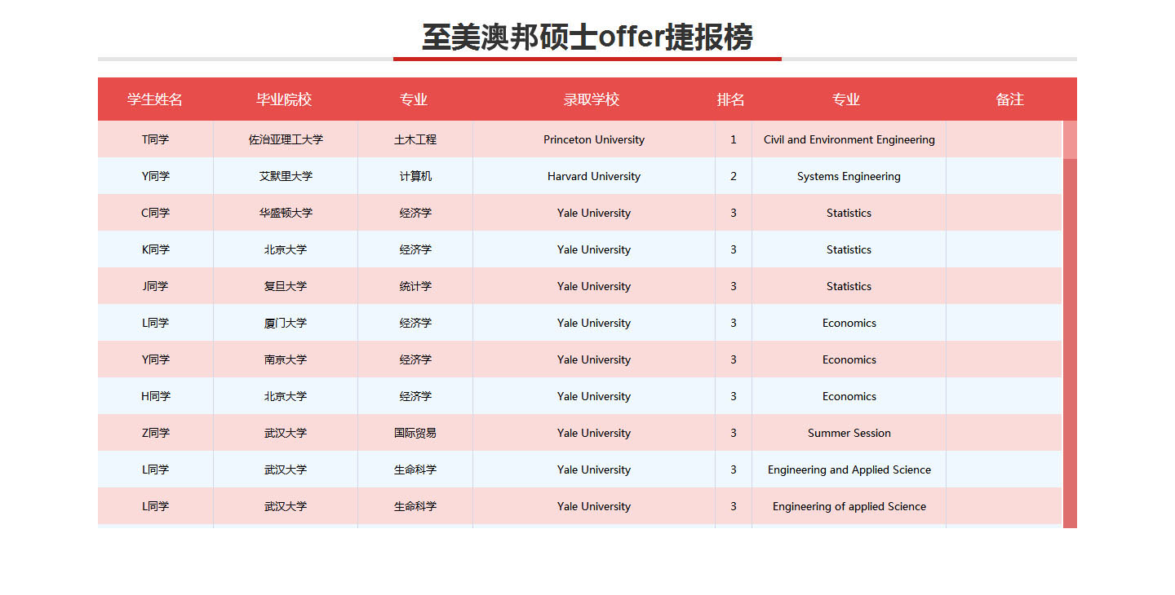1175x595 pixels.
Task: Click Statistics in the C同学 row
Action: 849,213
